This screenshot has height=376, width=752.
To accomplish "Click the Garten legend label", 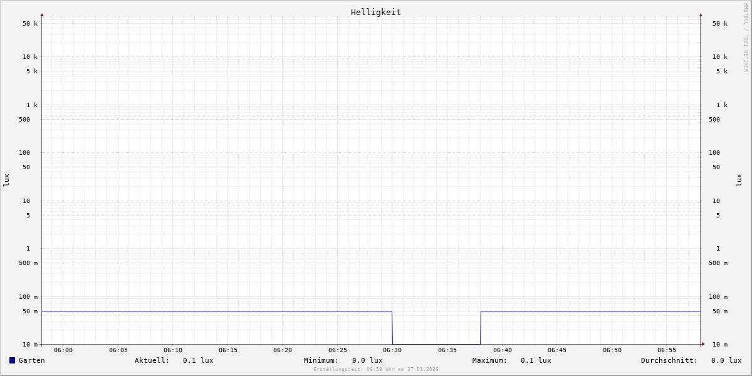I will [x=31, y=360].
